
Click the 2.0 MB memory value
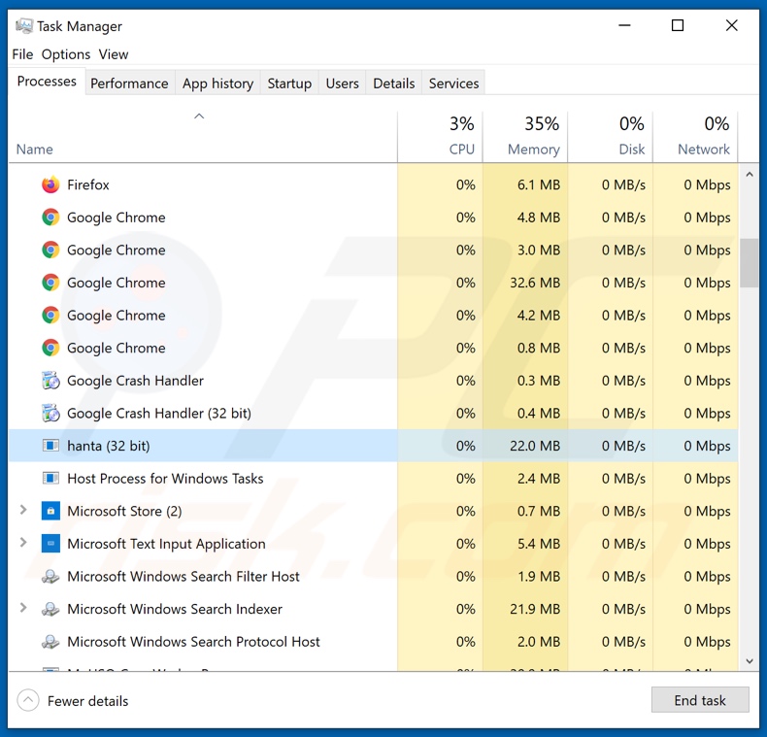pos(539,642)
